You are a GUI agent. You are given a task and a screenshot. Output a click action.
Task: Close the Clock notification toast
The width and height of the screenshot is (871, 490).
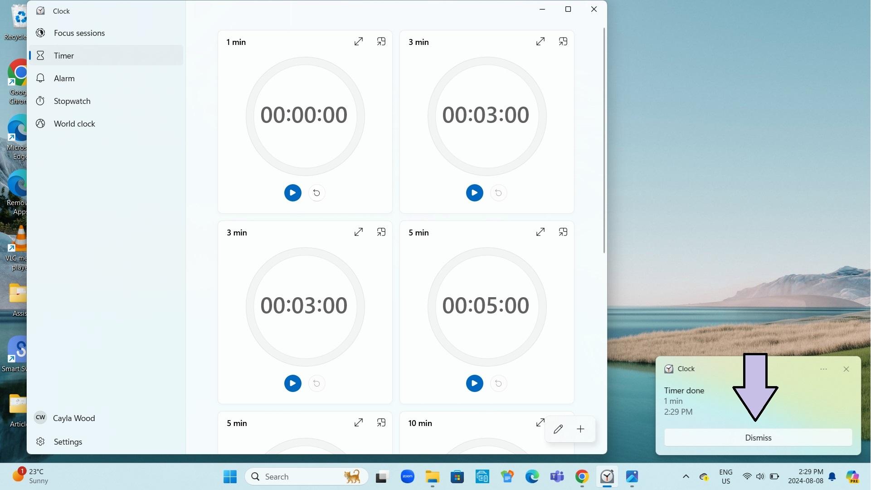[846, 369]
